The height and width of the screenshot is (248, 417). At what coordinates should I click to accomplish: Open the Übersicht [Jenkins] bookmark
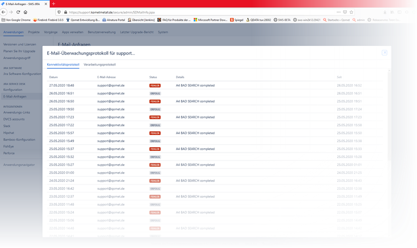pos(141,20)
